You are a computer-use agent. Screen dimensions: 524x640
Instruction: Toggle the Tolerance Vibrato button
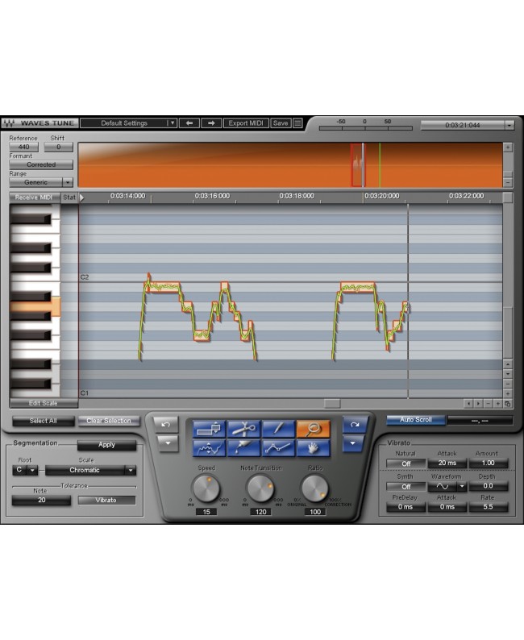point(106,500)
